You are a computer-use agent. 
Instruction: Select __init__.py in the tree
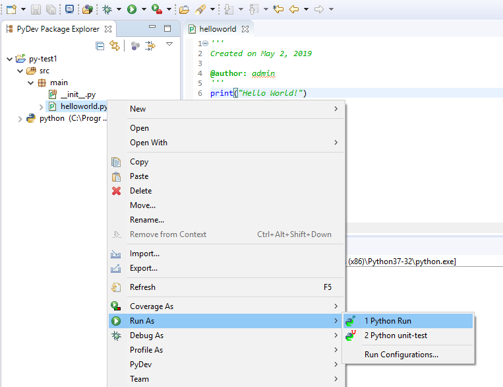72,94
